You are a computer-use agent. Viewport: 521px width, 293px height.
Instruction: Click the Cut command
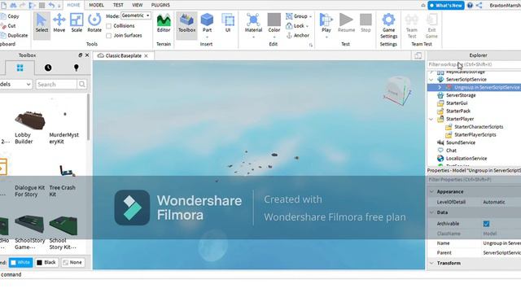click(x=8, y=25)
